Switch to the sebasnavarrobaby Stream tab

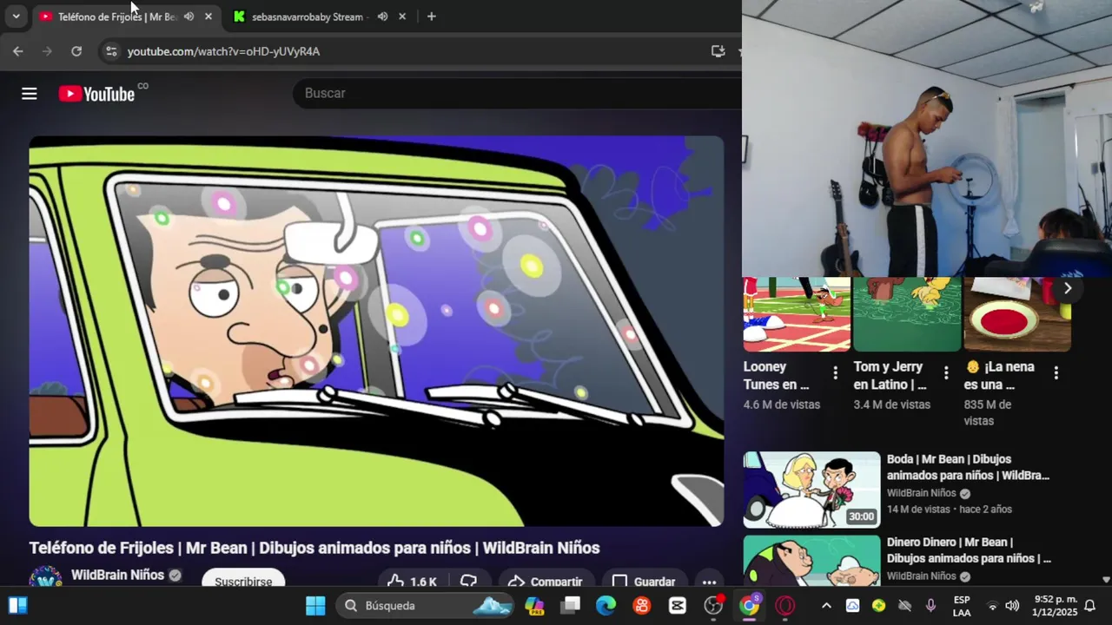pyautogui.click(x=309, y=16)
